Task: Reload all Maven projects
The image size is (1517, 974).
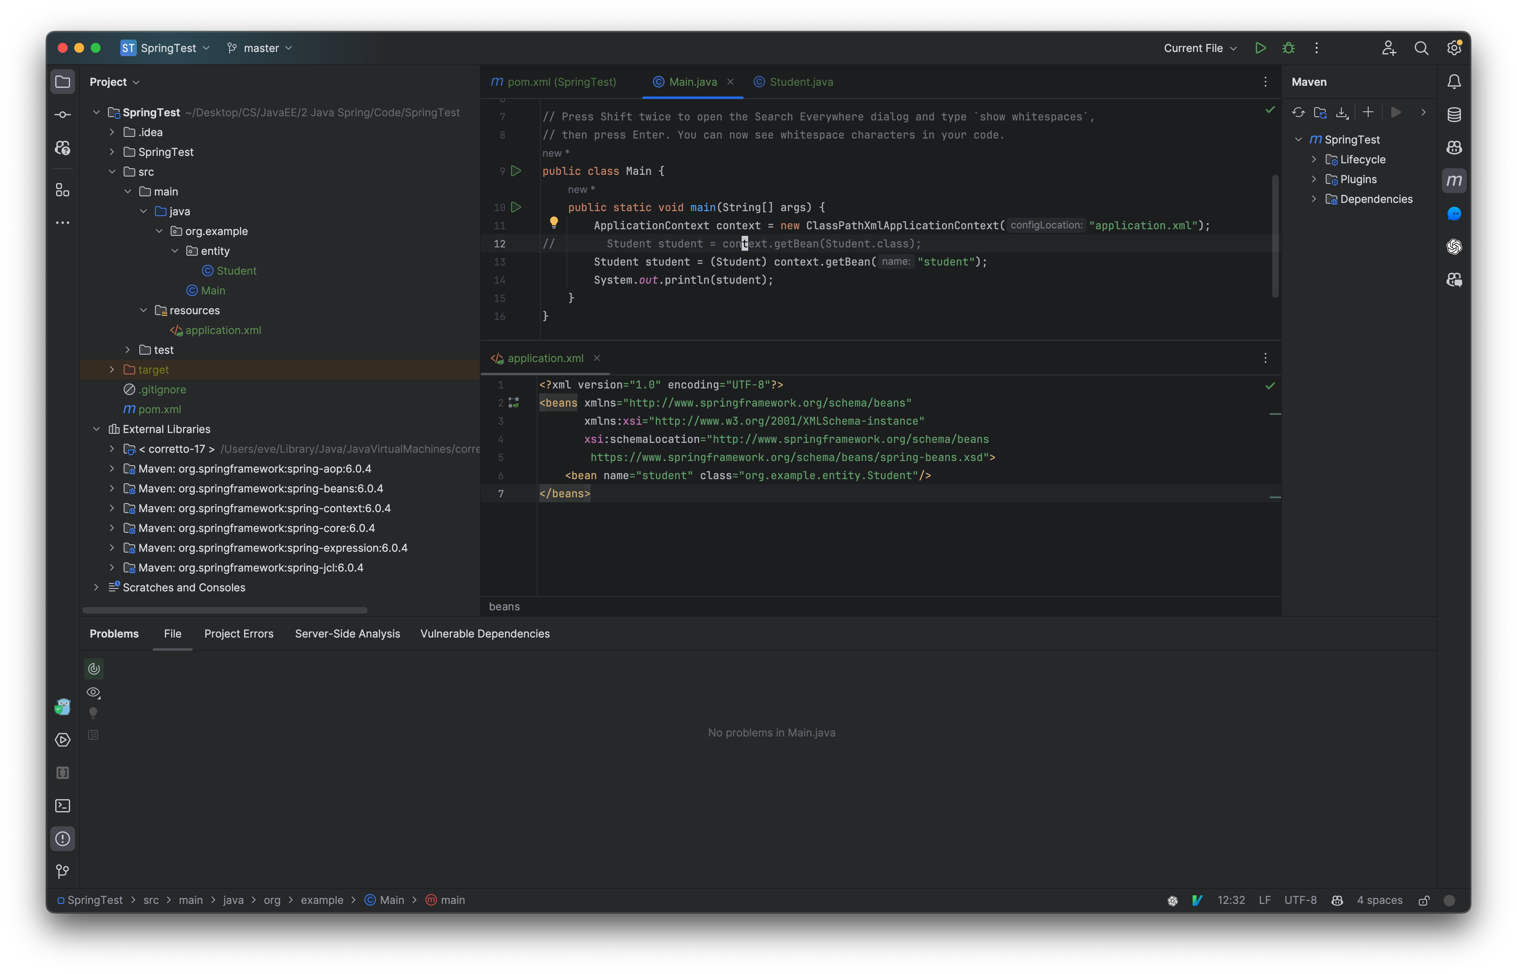Action: point(1298,113)
